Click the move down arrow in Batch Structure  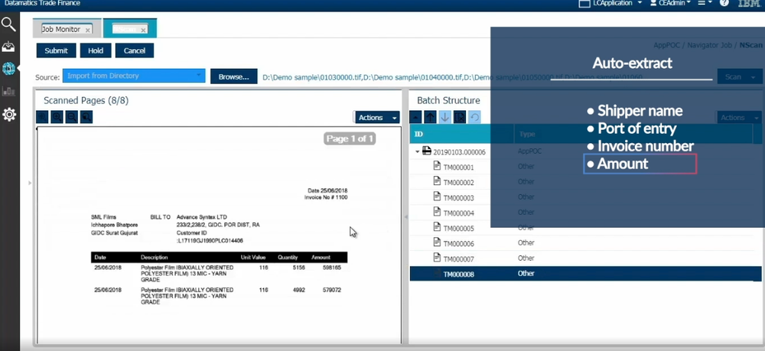444,117
